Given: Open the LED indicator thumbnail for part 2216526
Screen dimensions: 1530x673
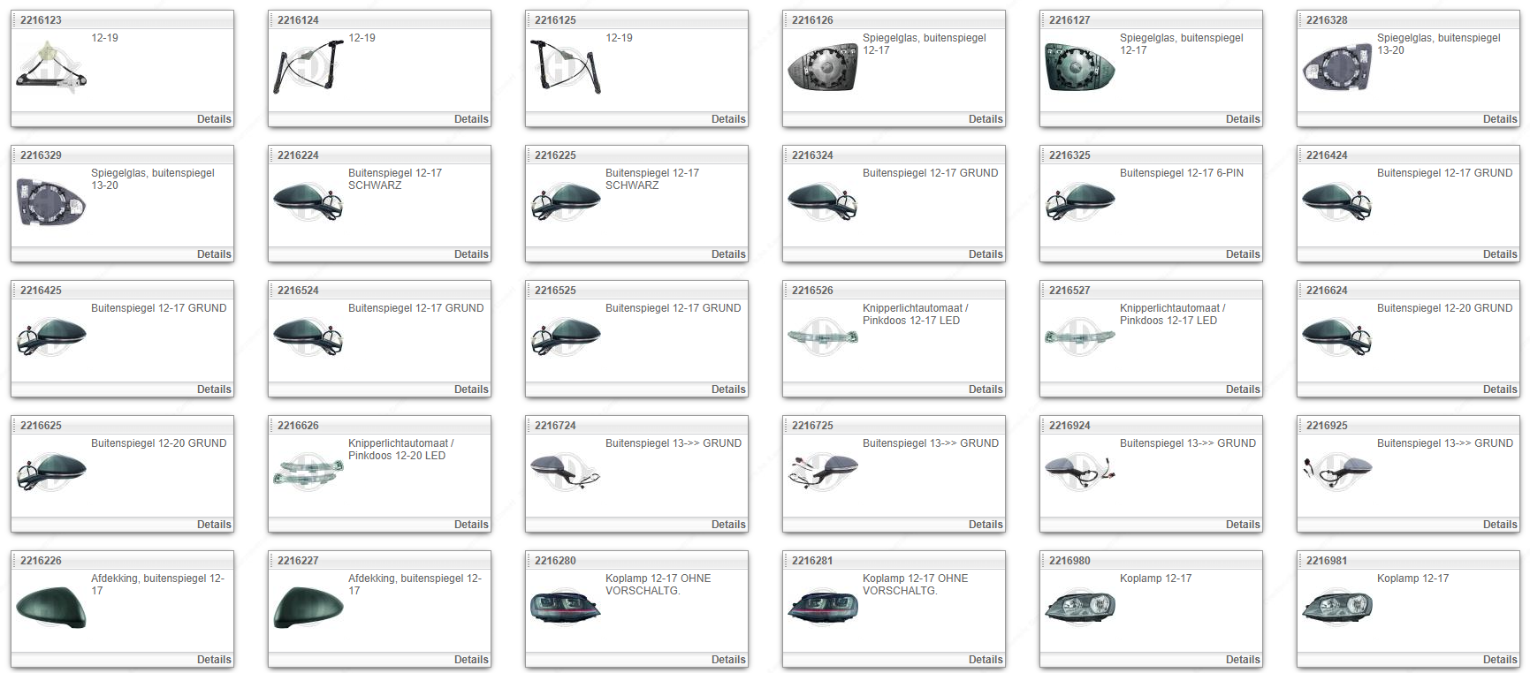Looking at the screenshot, I should coord(822,336).
